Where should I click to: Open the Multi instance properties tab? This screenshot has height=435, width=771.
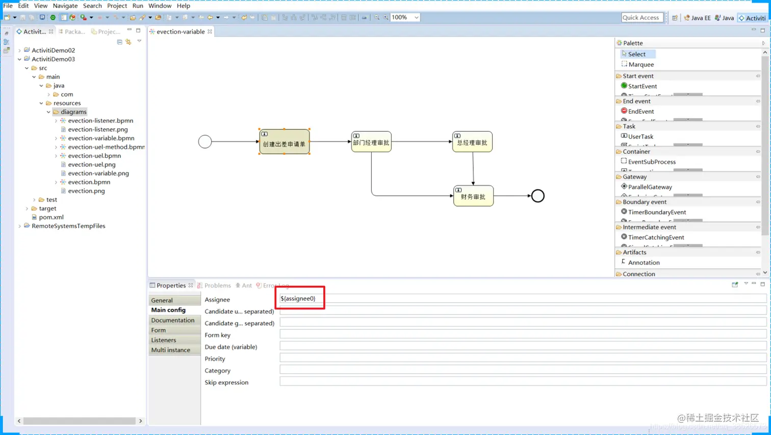174,350
